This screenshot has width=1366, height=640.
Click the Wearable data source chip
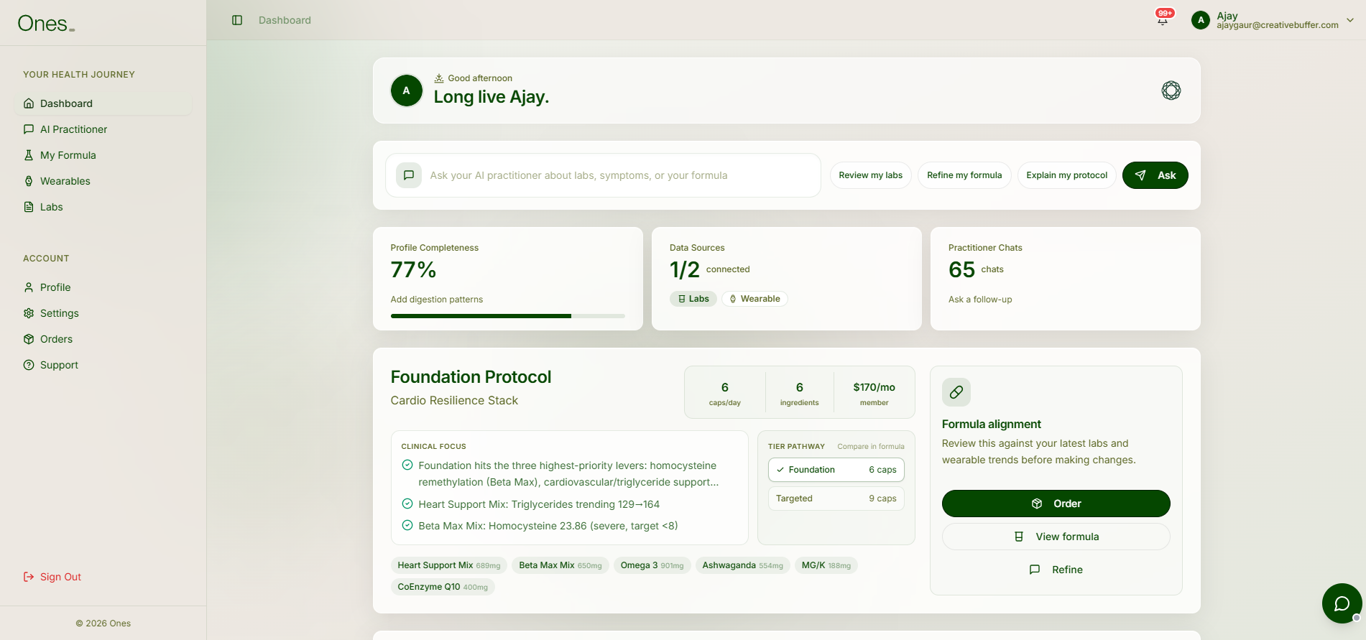tap(754, 299)
